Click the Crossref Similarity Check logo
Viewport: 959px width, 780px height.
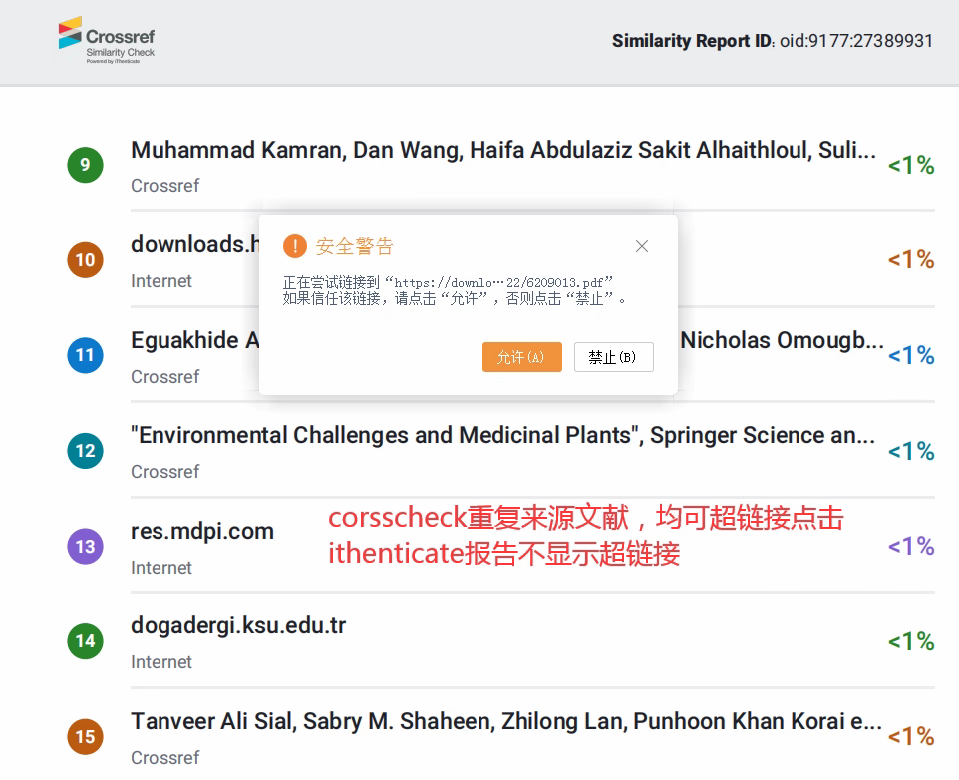tap(107, 40)
